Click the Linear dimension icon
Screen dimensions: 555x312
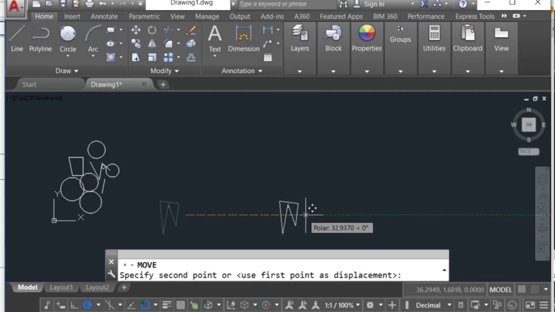pos(268,30)
